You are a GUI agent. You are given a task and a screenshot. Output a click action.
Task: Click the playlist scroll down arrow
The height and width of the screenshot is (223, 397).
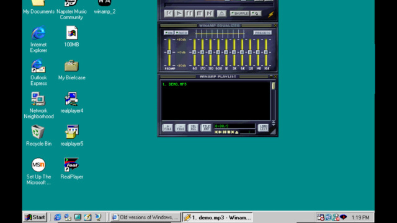(x=274, y=125)
